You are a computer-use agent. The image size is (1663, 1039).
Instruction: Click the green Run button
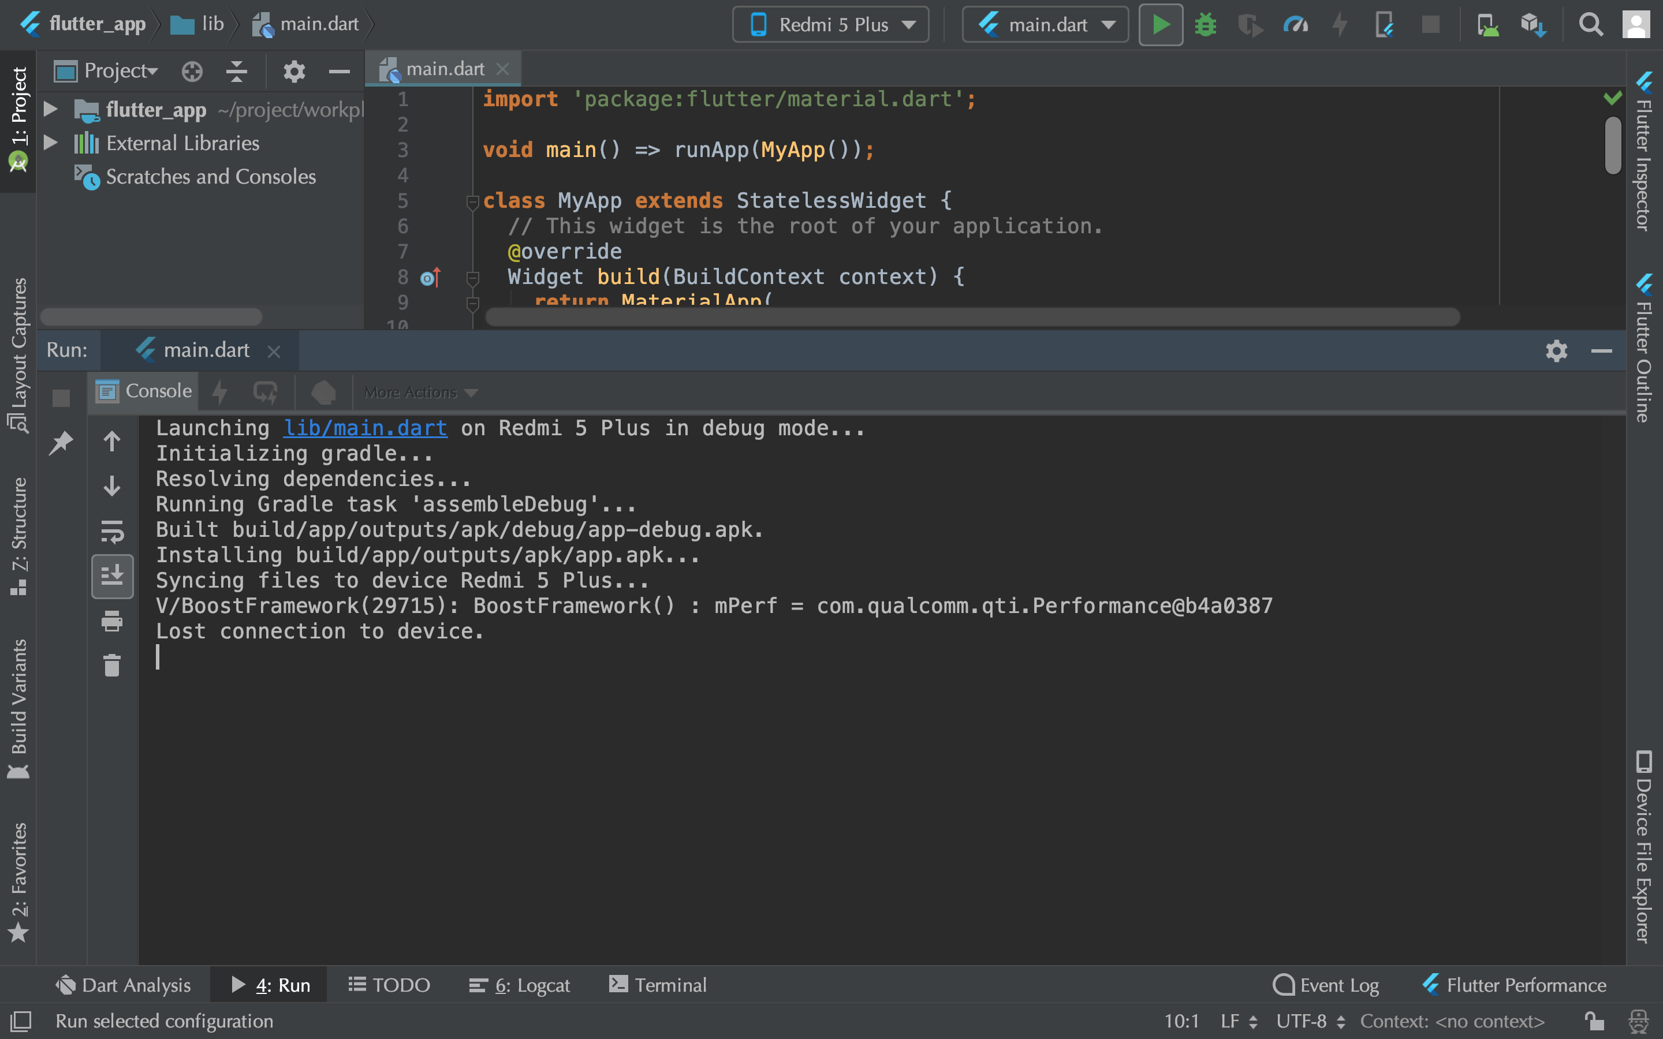pyautogui.click(x=1160, y=25)
